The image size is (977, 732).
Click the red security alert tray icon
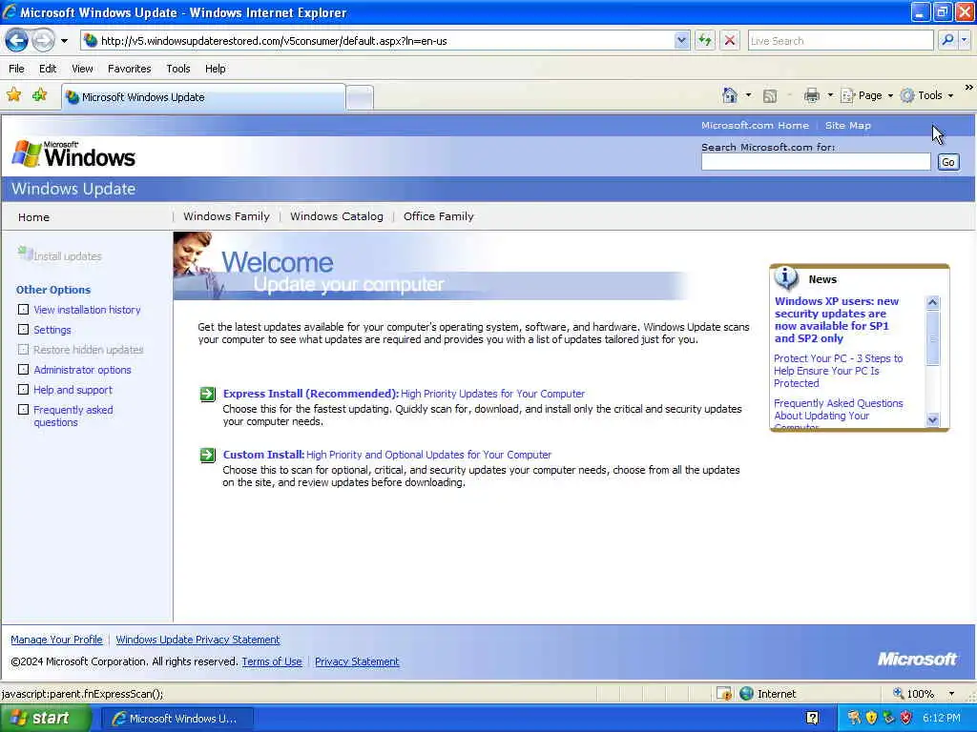pos(905,719)
